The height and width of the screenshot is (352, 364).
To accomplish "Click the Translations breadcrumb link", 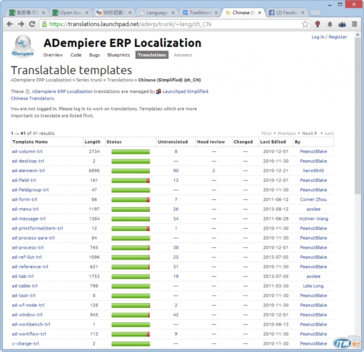I will coord(120,80).
